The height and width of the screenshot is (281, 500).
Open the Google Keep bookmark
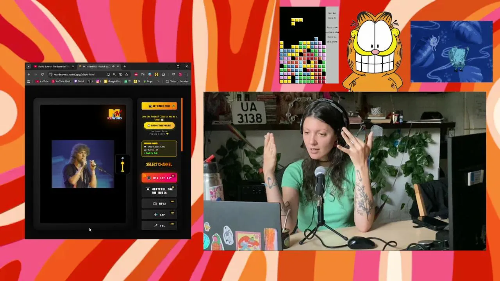click(x=113, y=82)
